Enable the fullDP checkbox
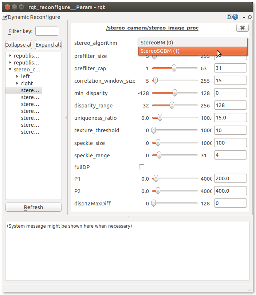Screen dimensions: 256x295 pyautogui.click(x=142, y=167)
